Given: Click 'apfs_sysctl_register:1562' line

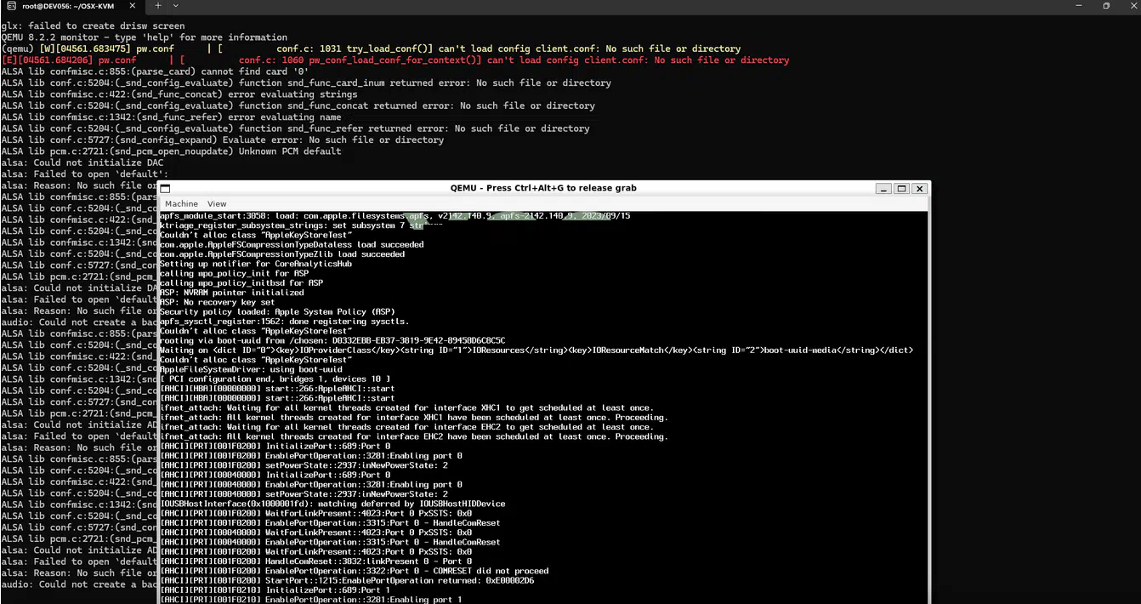Looking at the screenshot, I should (x=285, y=322).
